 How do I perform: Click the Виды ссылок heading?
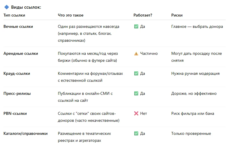pyautogui.click(x=26, y=7)
